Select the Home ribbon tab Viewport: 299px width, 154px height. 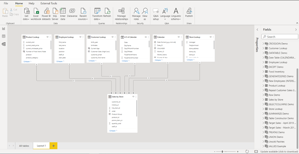pos(19,3)
